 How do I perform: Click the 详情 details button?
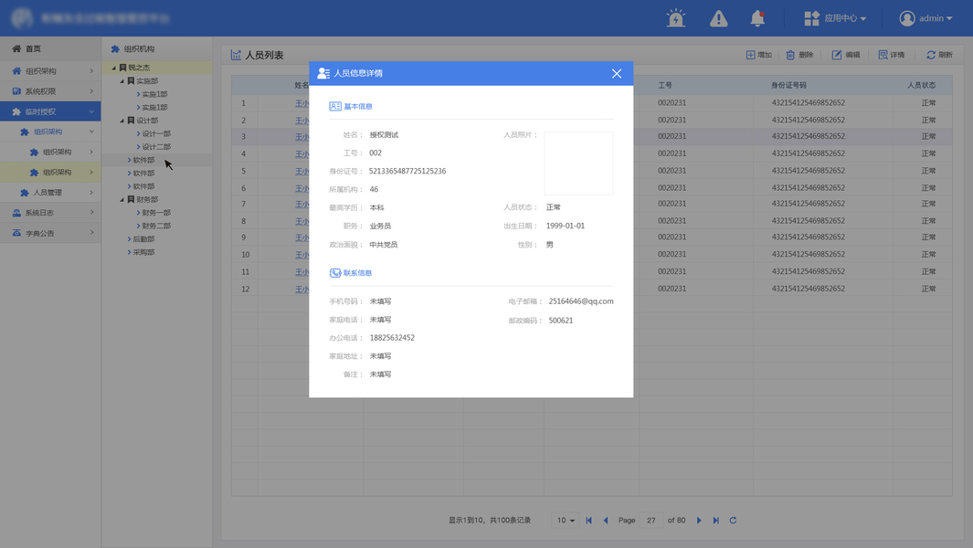(x=892, y=55)
